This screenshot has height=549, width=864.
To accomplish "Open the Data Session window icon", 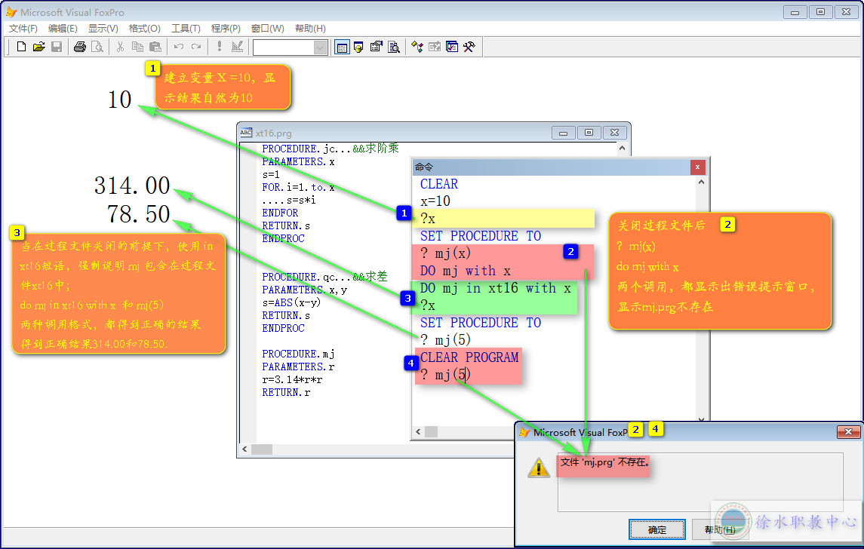I will click(358, 47).
